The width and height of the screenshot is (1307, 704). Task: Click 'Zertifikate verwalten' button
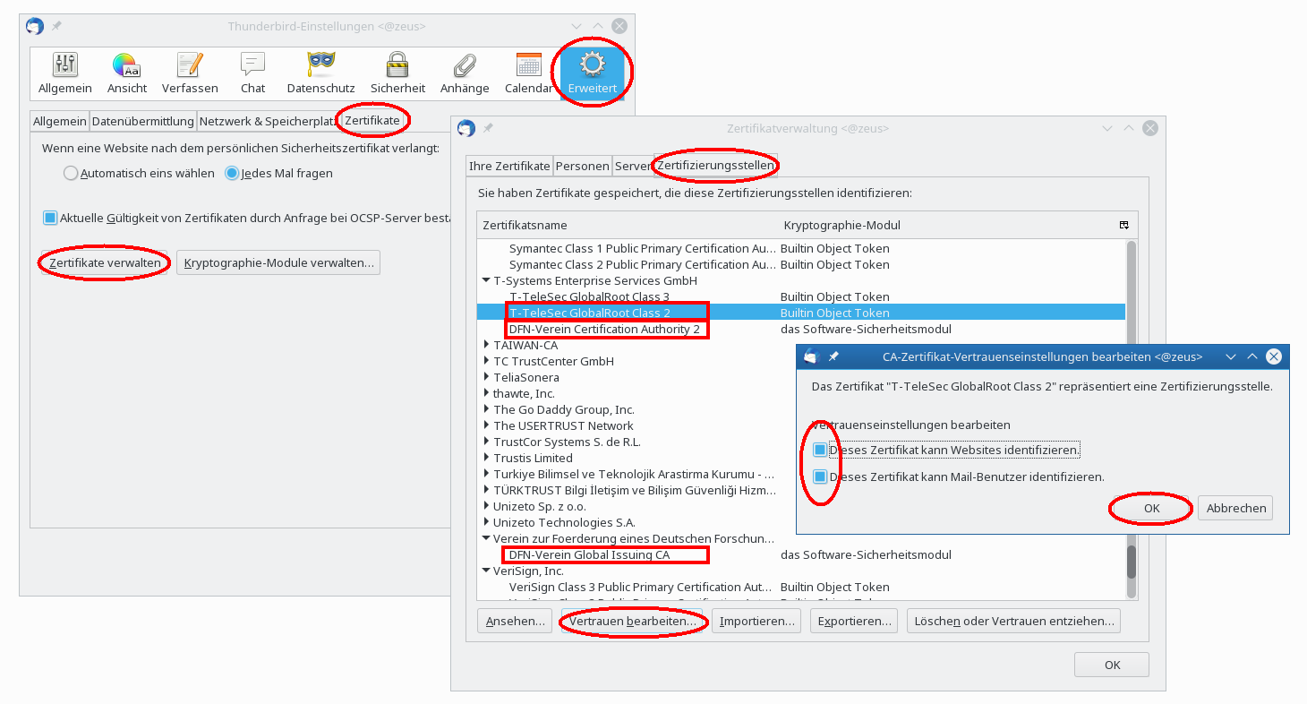pos(105,262)
